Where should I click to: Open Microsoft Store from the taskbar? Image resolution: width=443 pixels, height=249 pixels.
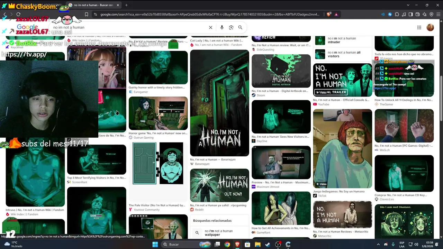[x=247, y=245]
